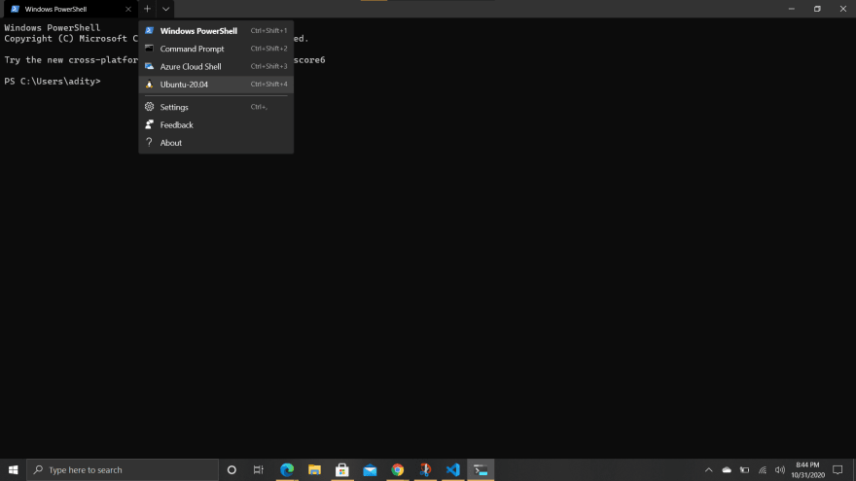Launch Azure Cloud Shell from menu
Viewport: 856px width, 481px height.
[x=216, y=66]
